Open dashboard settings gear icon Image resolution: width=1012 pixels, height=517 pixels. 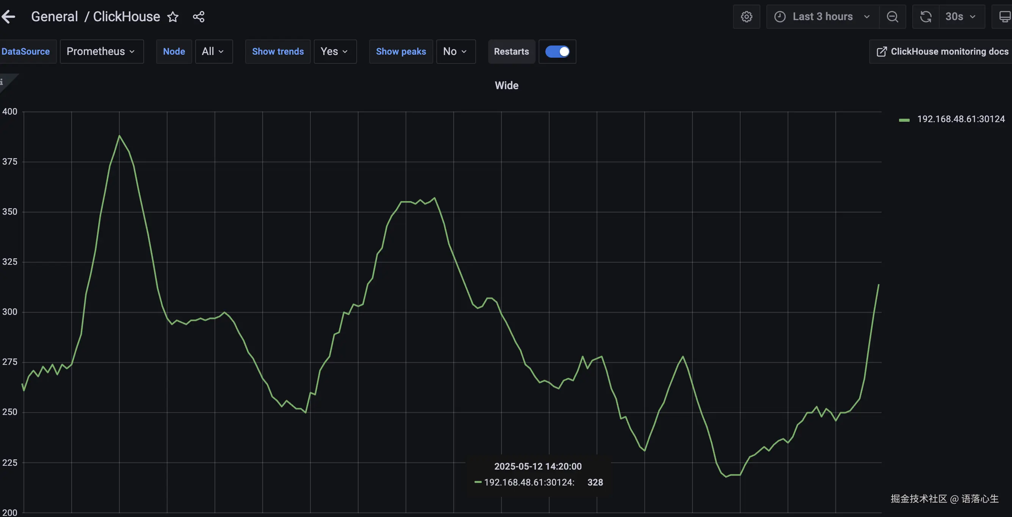[746, 17]
